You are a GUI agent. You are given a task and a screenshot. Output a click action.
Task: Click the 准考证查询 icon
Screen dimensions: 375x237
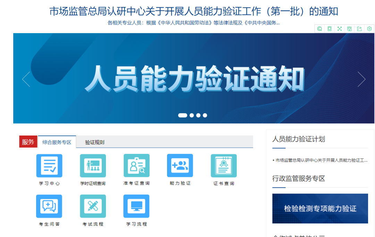coord(136,166)
